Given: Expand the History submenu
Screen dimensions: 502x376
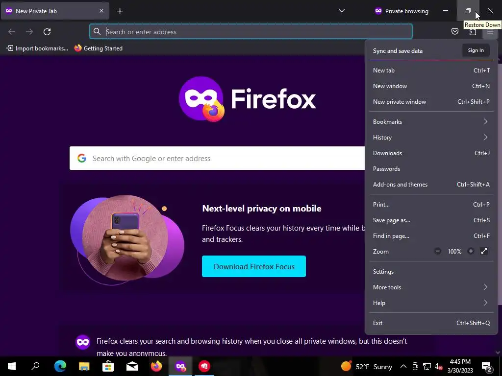Looking at the screenshot, I should pyautogui.click(x=431, y=138).
